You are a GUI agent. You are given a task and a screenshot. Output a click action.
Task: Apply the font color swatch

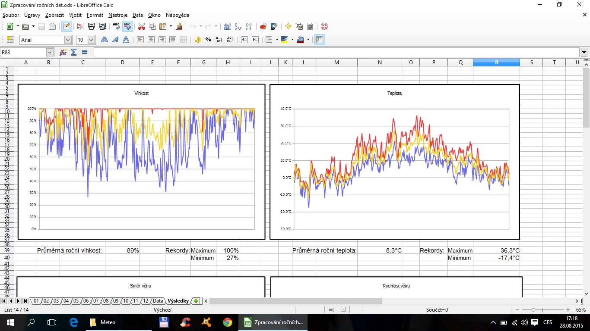click(x=300, y=40)
